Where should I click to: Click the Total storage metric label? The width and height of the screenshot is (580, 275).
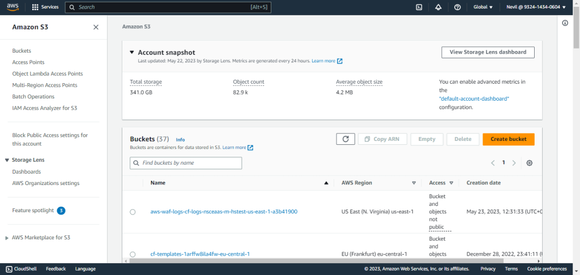(x=146, y=81)
